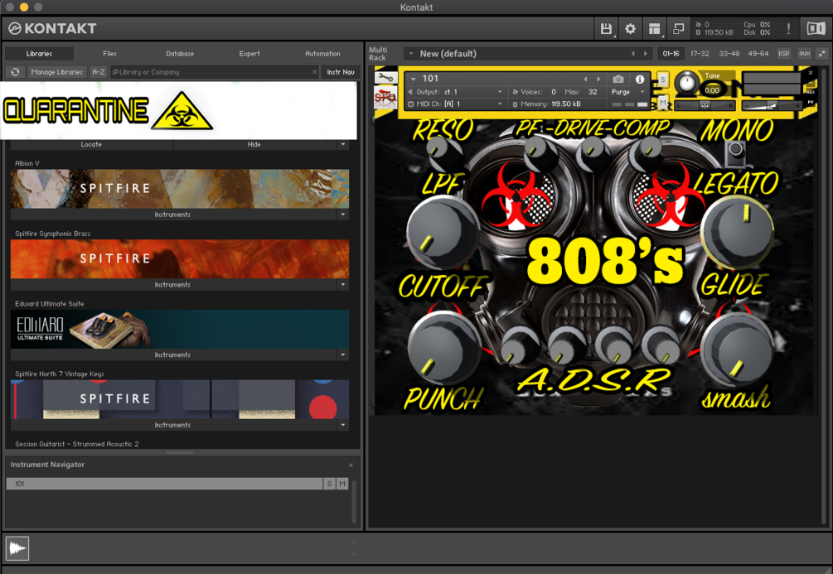Click the smash large knob
Viewport: 833px width, 574px height.
[736, 349]
